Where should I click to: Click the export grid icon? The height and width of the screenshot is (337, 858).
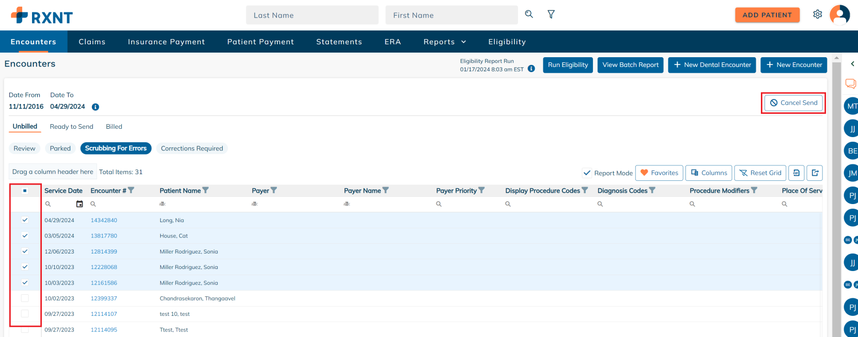point(815,173)
